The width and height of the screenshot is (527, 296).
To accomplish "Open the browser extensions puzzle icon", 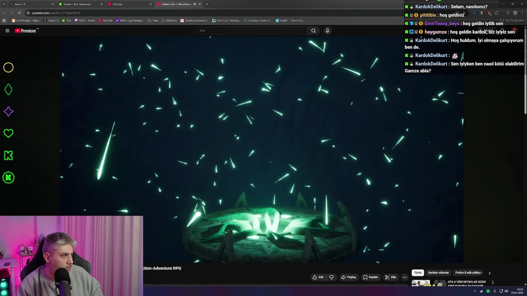I will [x=496, y=13].
